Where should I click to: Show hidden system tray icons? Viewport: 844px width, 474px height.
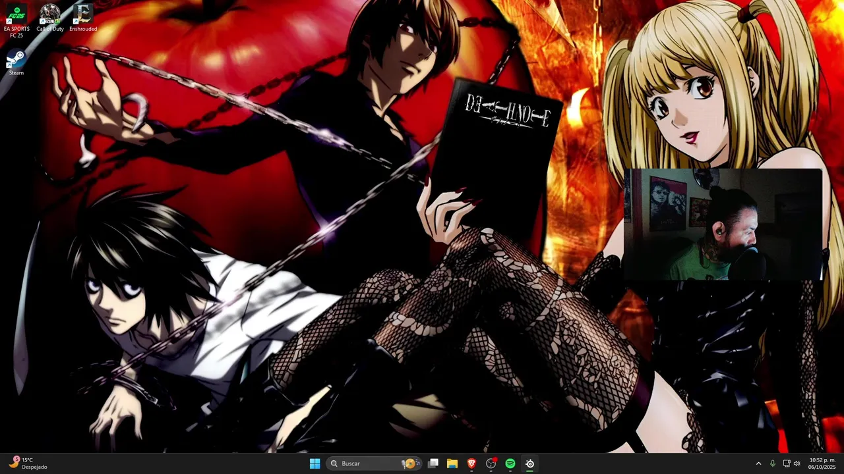[x=758, y=463]
